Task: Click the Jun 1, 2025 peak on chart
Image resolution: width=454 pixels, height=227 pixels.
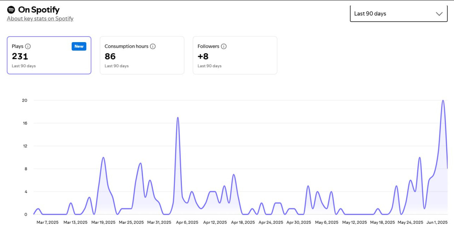Action: tap(443, 101)
